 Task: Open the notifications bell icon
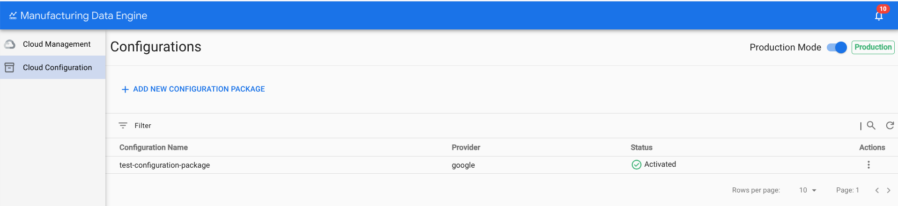click(x=879, y=16)
